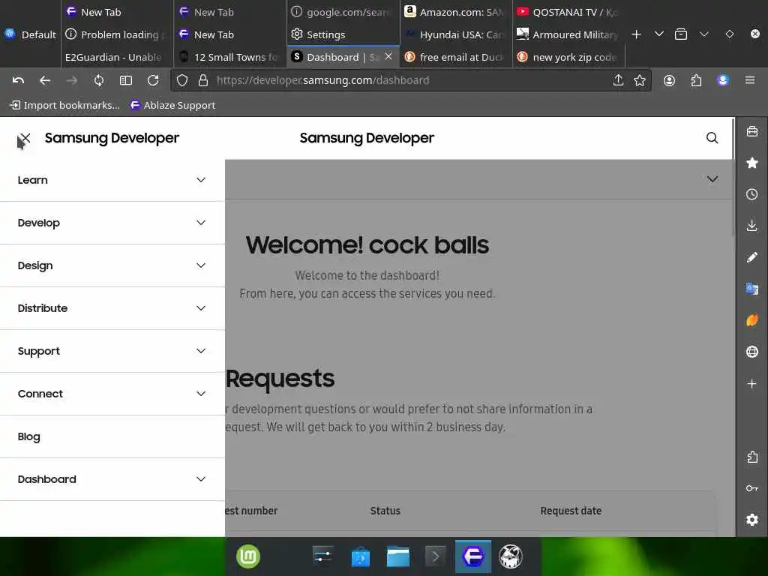Switch to the Hyundai USA tab
The width and height of the screenshot is (768, 576).
(456, 34)
